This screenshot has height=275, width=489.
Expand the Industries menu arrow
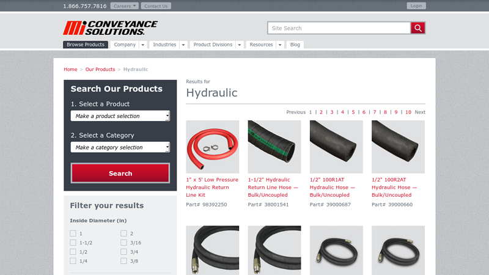[x=183, y=45]
